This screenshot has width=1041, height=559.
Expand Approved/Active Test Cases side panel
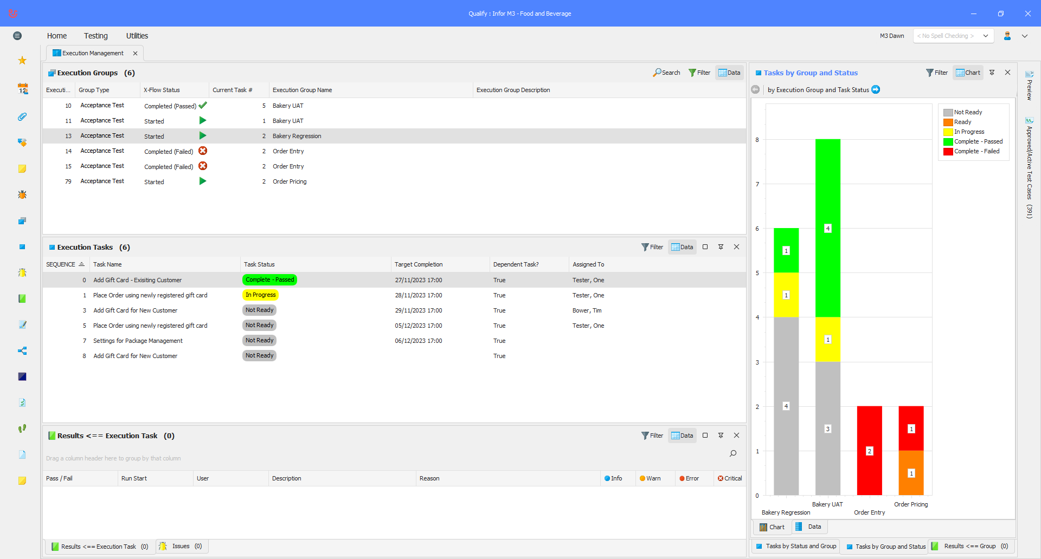(x=1029, y=167)
